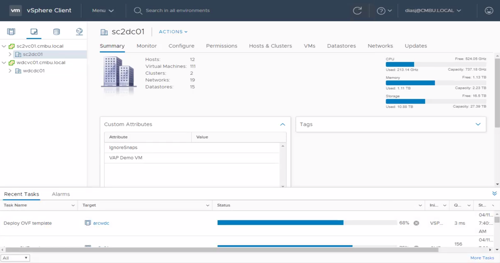Open the Hosts and Clusters inventory view
The width and height of the screenshot is (500, 263).
point(11,31)
